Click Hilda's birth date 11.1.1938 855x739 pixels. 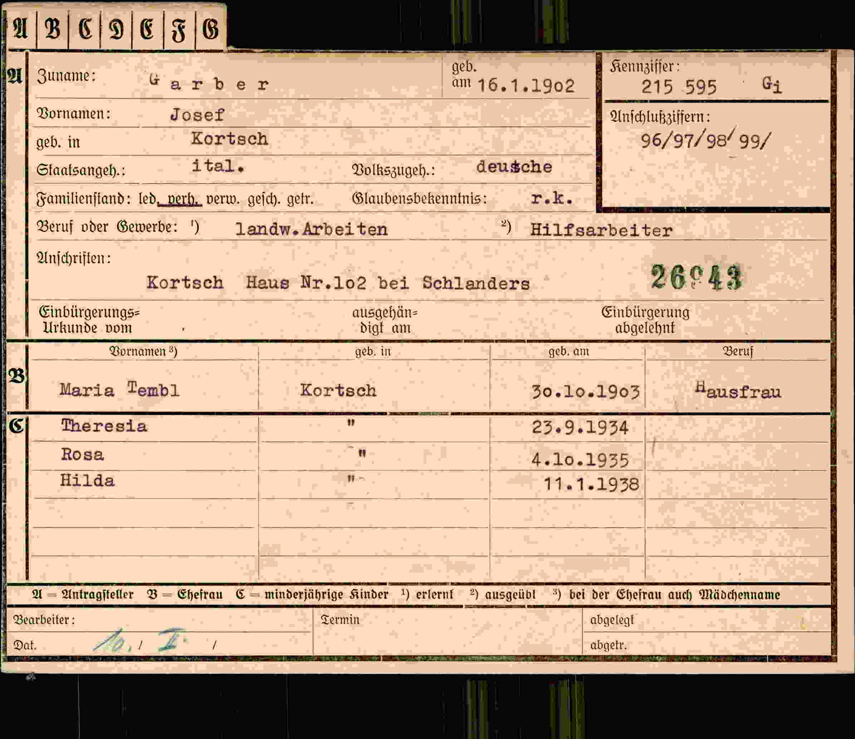click(591, 484)
